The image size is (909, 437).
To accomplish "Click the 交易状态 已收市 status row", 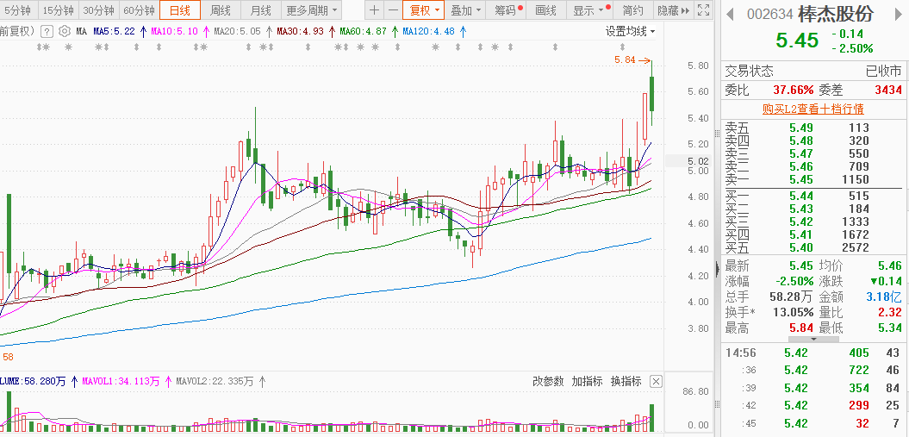I will [x=812, y=72].
